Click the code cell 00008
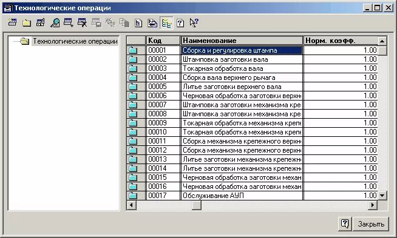The image size is (397, 238). click(163, 114)
